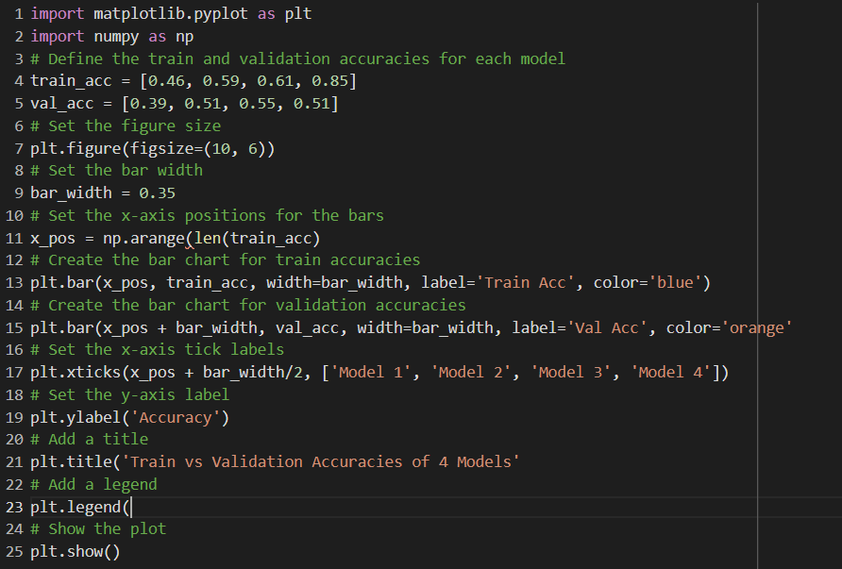Click line number 1 in the gutter
Viewport: 842px width, 569px height.
point(19,13)
